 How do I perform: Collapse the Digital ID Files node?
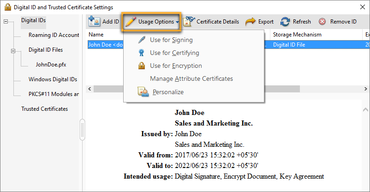(13, 50)
